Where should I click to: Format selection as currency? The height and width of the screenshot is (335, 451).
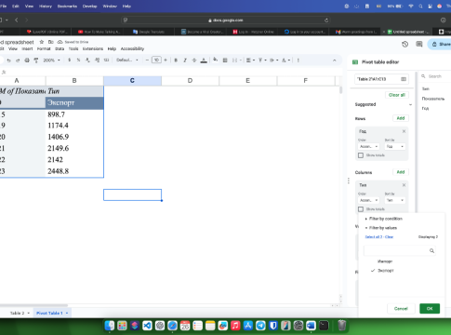tap(69, 60)
